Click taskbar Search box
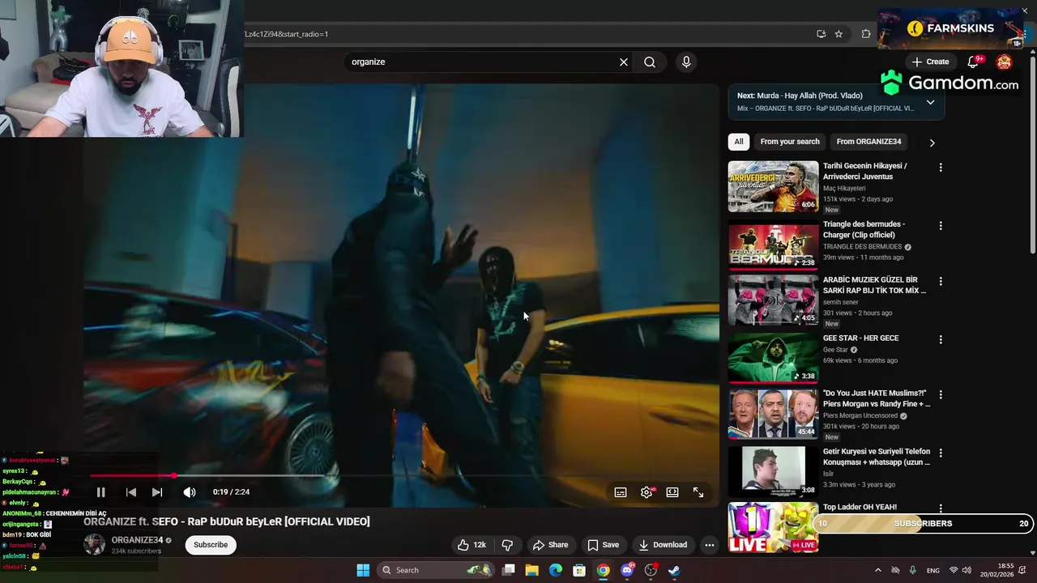The height and width of the screenshot is (583, 1037). 436,570
